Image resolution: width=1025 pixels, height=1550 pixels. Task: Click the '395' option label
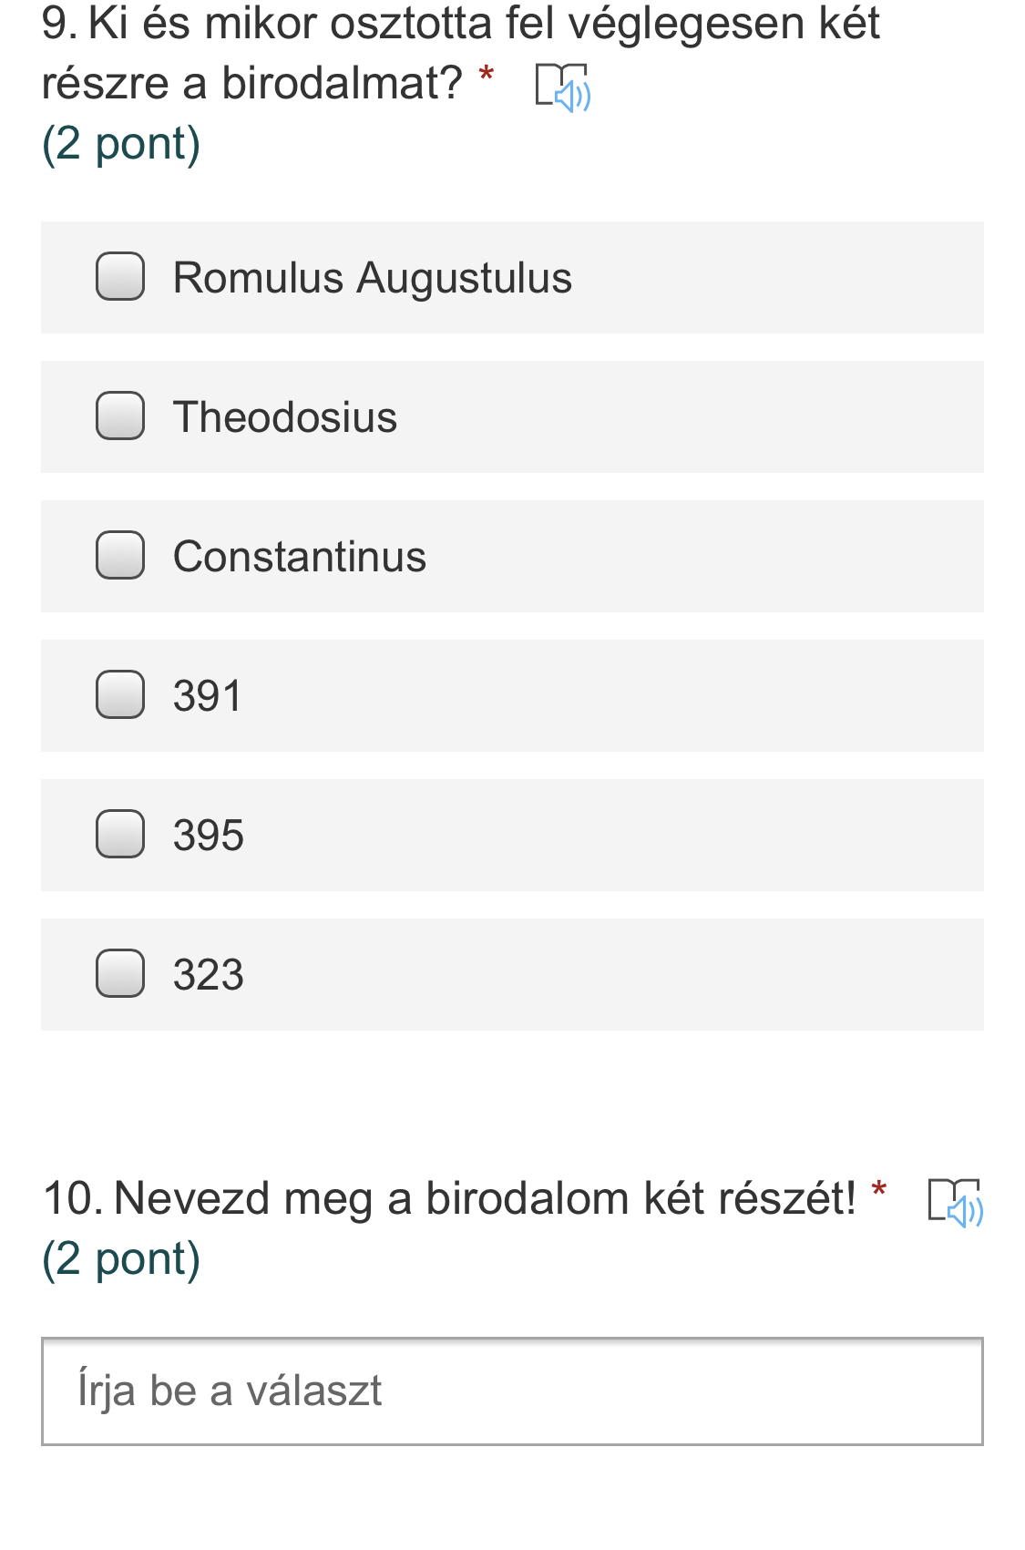tap(209, 836)
